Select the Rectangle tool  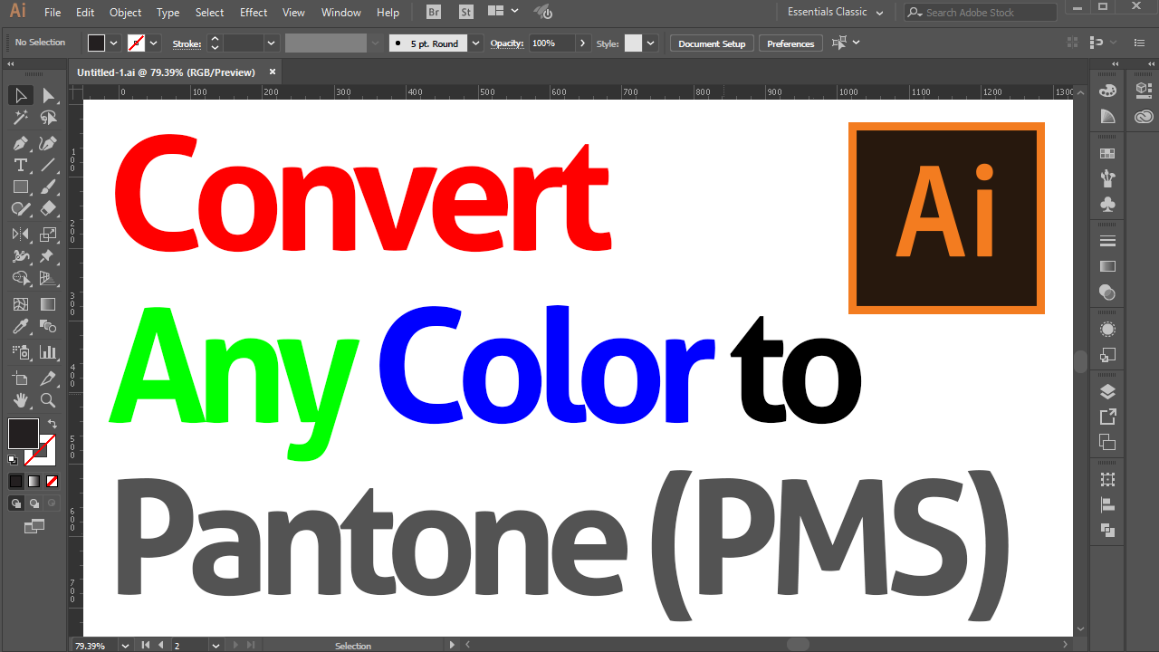(20, 187)
